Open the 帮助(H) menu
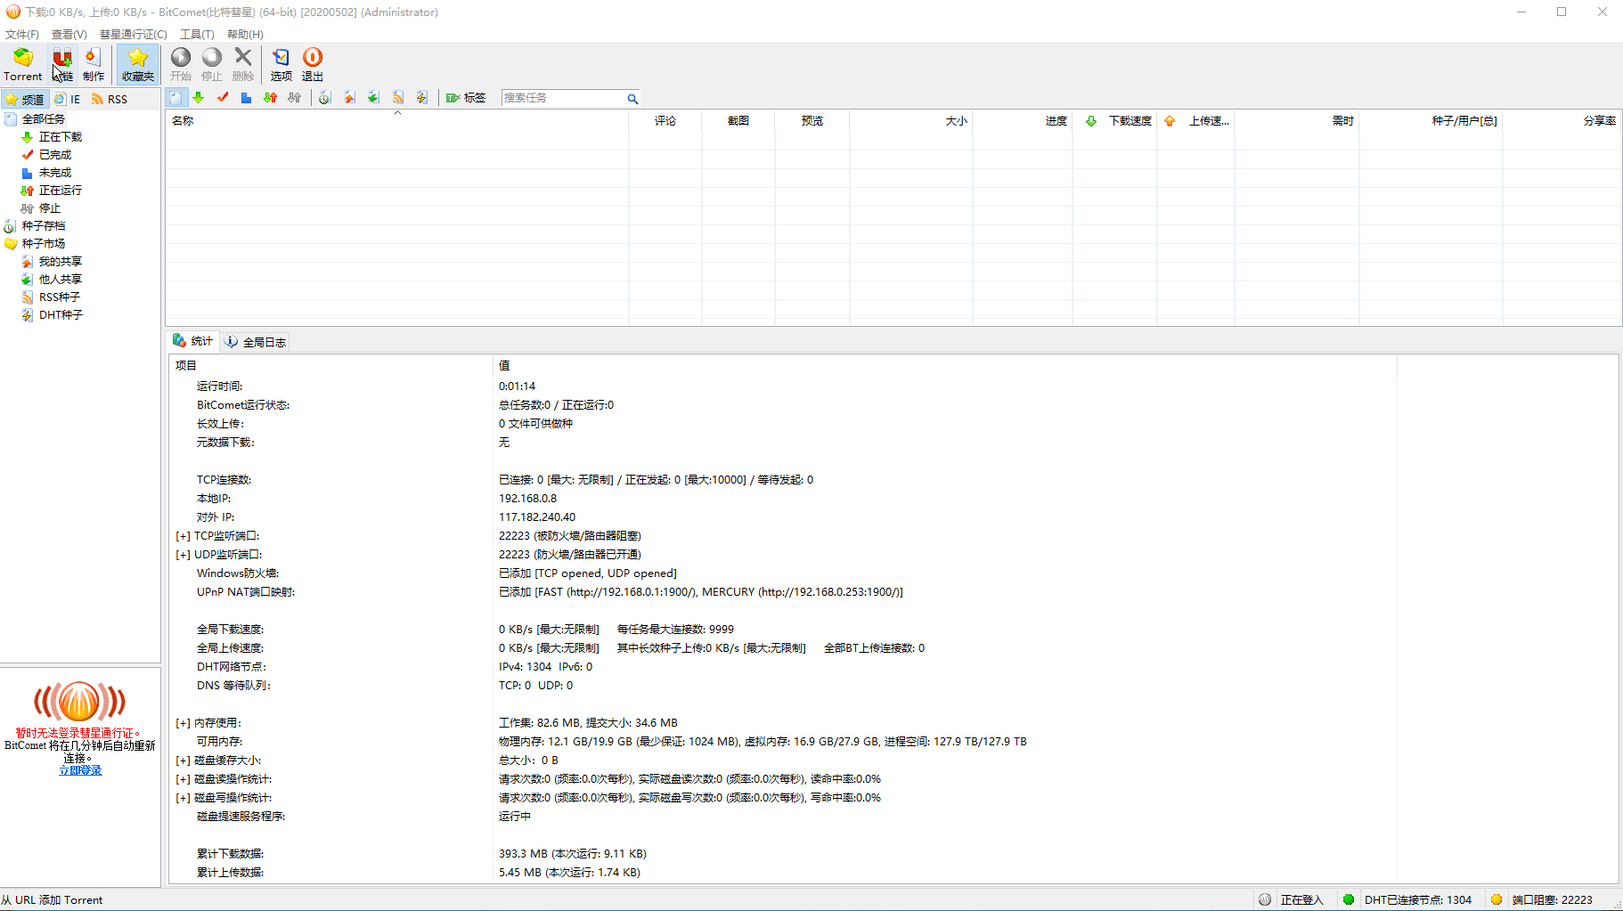This screenshot has width=1623, height=911. click(245, 35)
